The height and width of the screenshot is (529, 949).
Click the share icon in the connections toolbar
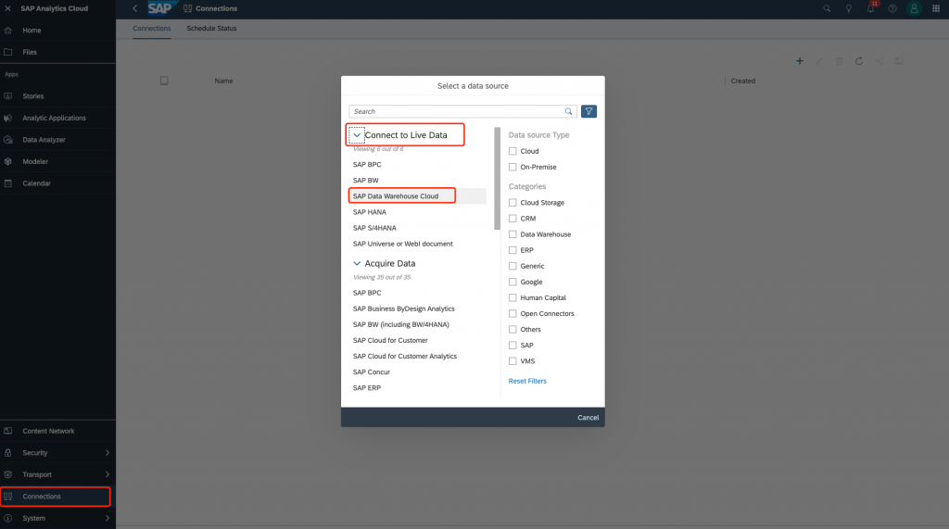pyautogui.click(x=879, y=61)
